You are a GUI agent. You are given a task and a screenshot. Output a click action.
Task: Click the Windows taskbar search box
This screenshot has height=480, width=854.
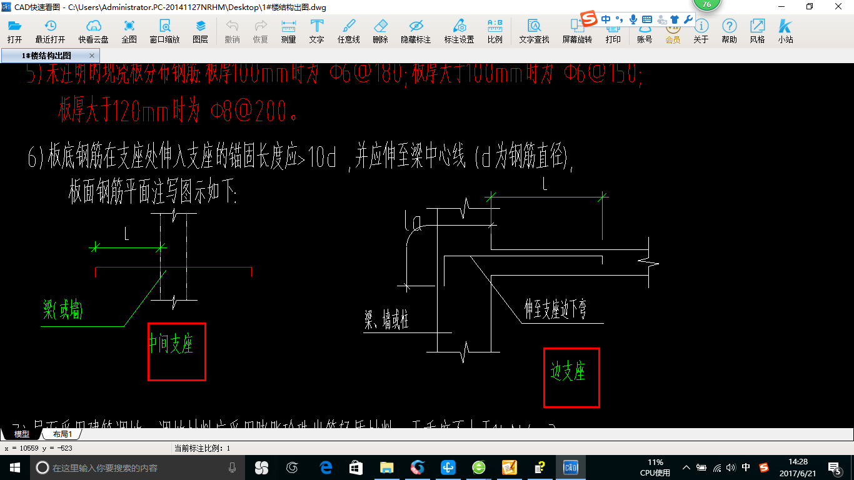point(134,467)
